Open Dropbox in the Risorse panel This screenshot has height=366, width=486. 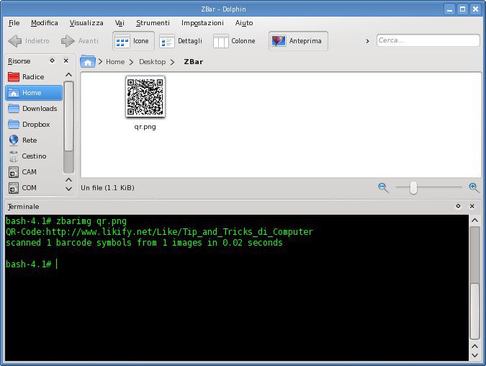click(x=33, y=125)
